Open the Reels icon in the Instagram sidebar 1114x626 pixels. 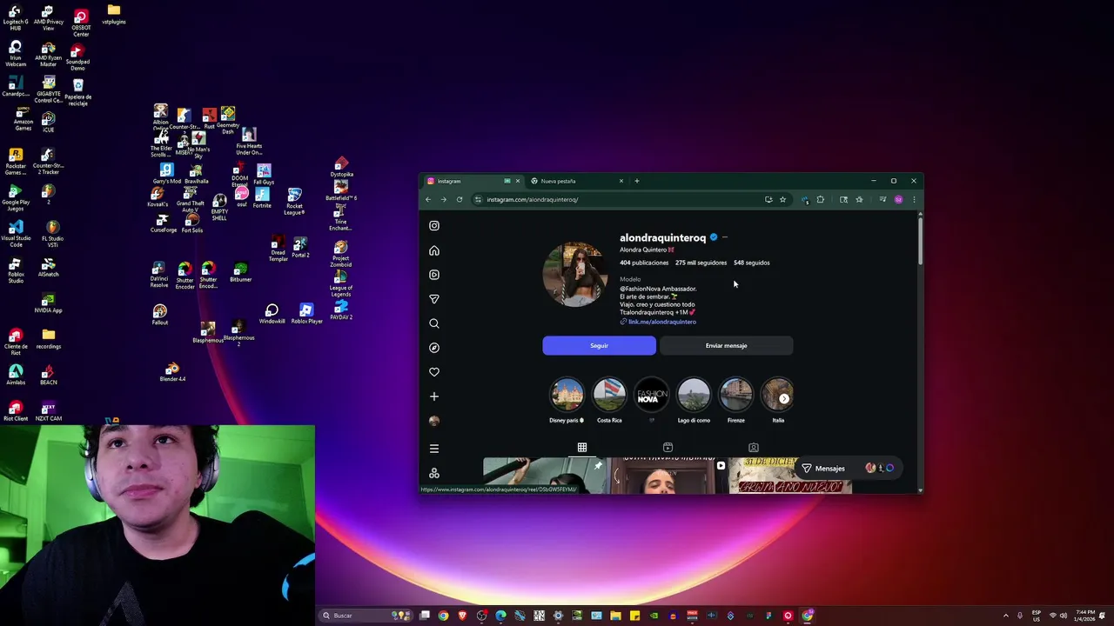click(434, 275)
